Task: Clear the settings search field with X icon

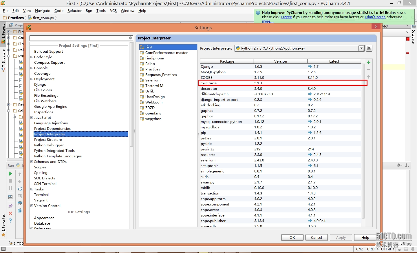Action: tap(131, 38)
